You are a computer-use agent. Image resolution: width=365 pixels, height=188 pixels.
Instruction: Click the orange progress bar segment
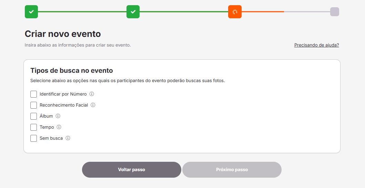pyautogui.click(x=263, y=12)
